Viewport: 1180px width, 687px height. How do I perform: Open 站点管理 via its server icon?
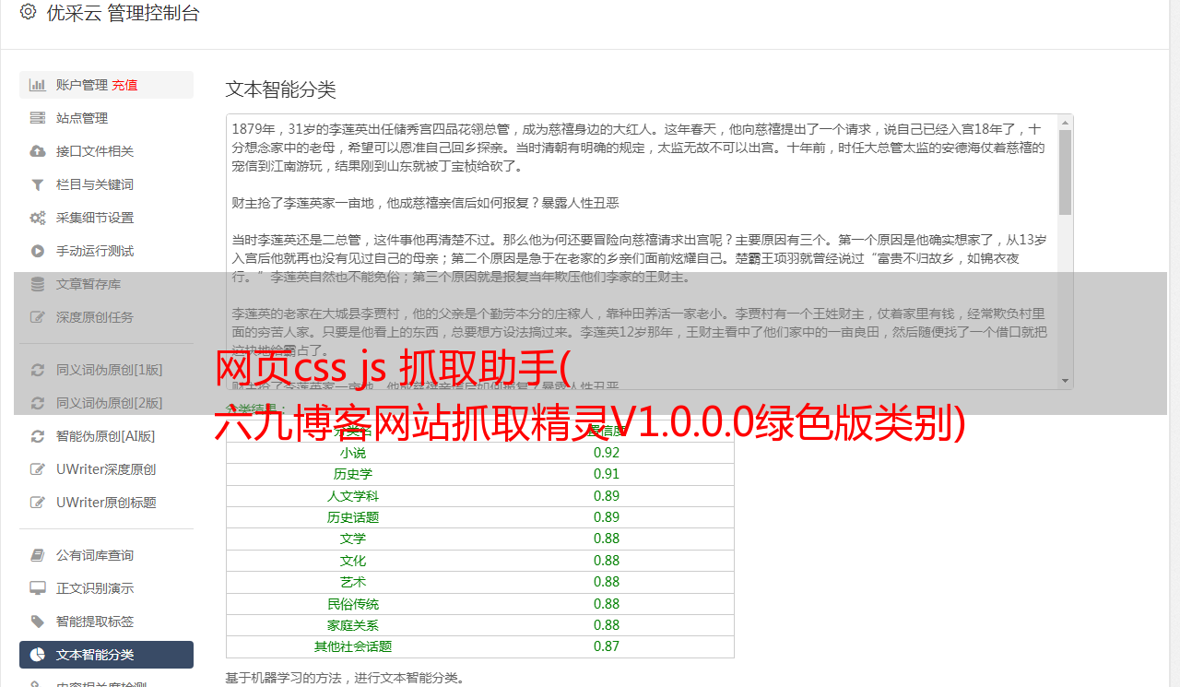tap(38, 118)
